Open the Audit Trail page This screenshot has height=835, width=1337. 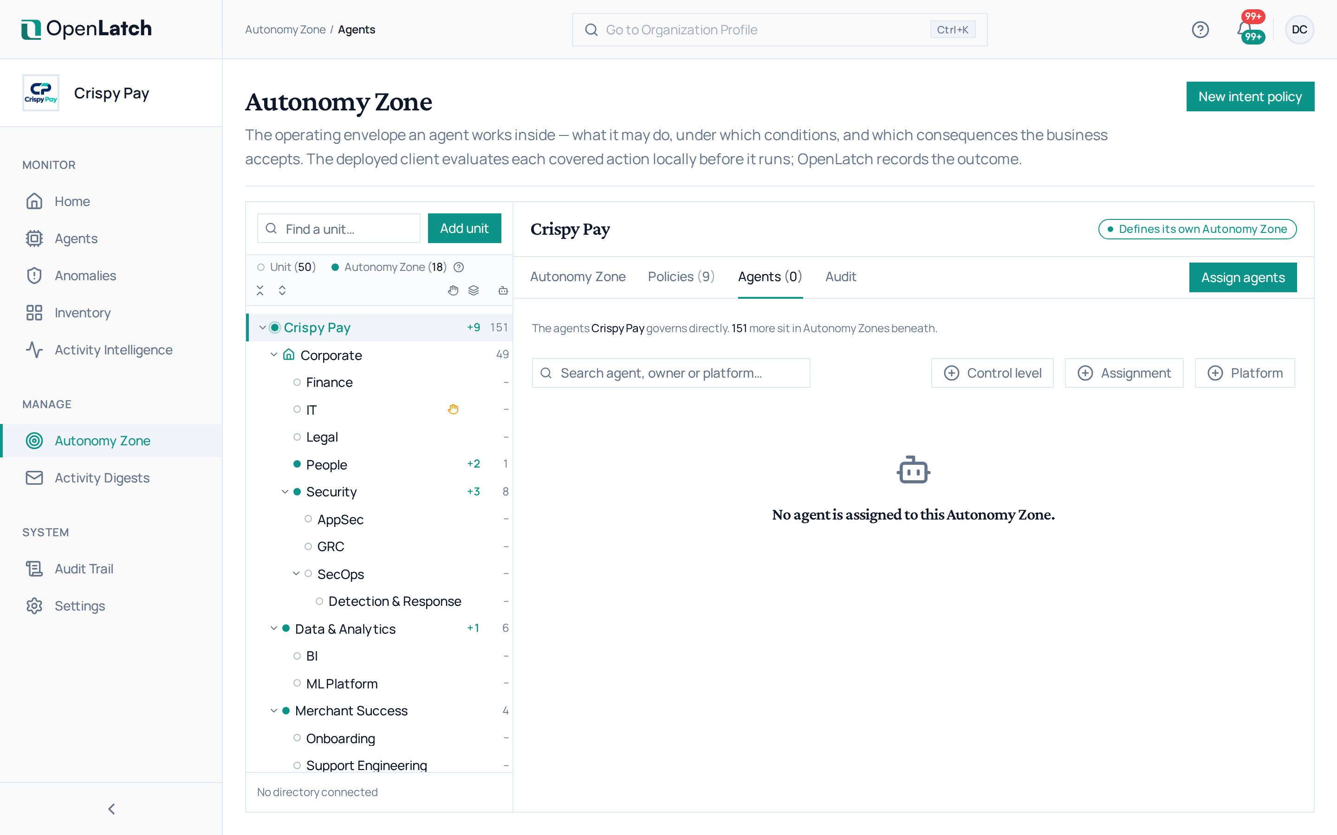pyautogui.click(x=111, y=569)
